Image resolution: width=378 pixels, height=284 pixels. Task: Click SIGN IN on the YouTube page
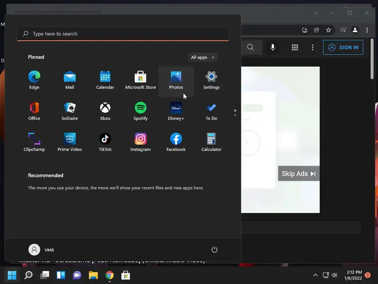(343, 47)
